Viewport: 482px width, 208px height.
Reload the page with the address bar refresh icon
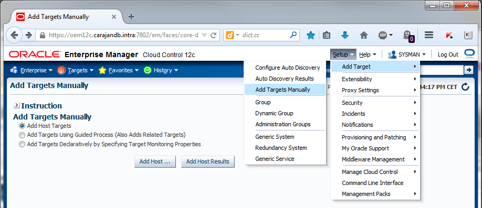point(213,35)
